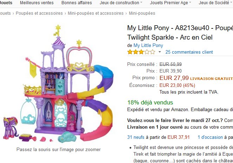Open Meilleures ventes tab
The height and width of the screenshot is (163, 233).
(37, 3)
